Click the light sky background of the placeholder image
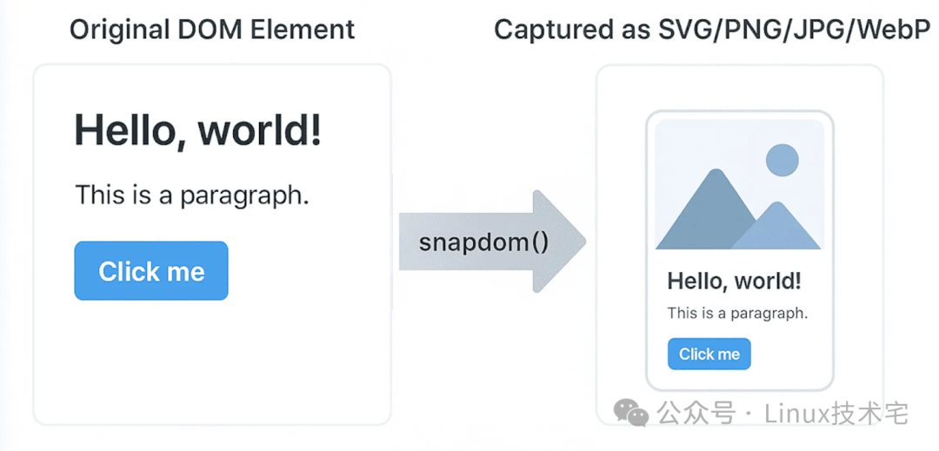This screenshot has height=451, width=939. pos(696,143)
